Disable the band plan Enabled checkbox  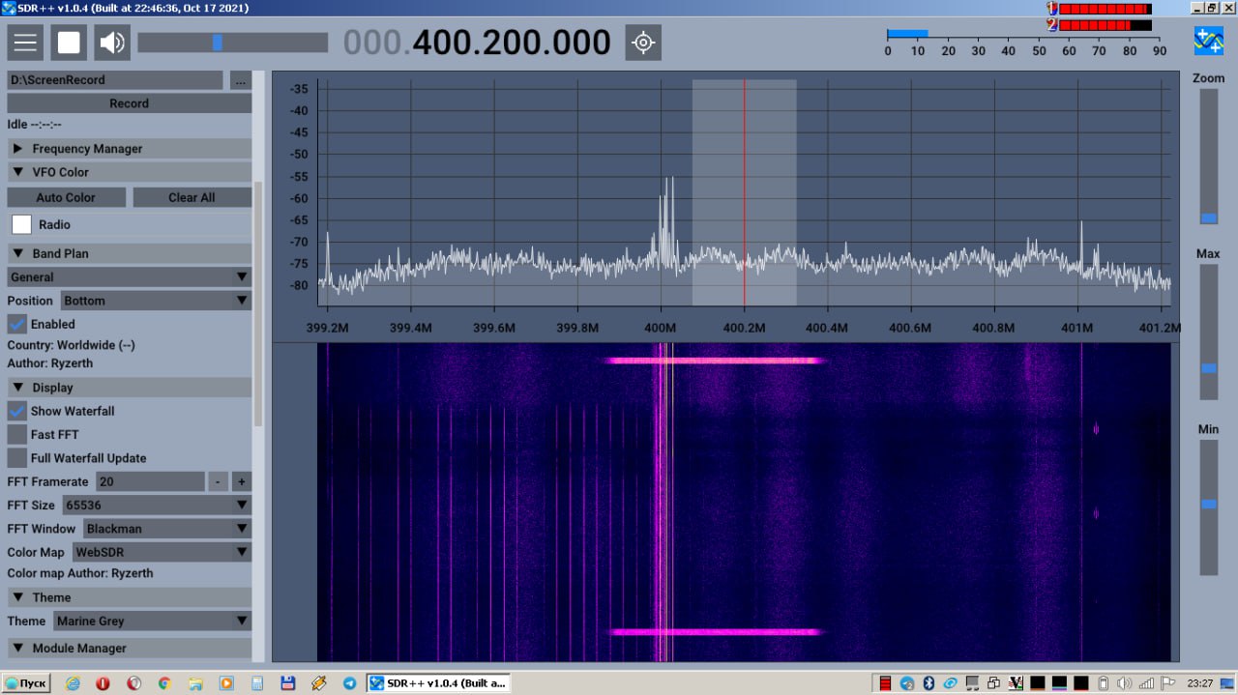[17, 325]
